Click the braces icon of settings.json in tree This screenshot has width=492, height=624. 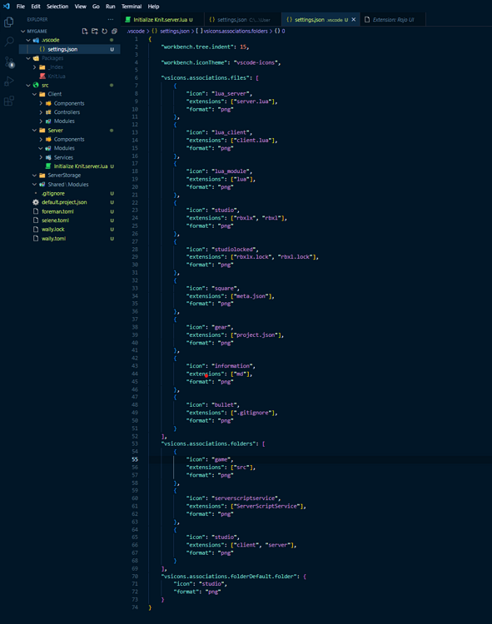tap(42, 49)
